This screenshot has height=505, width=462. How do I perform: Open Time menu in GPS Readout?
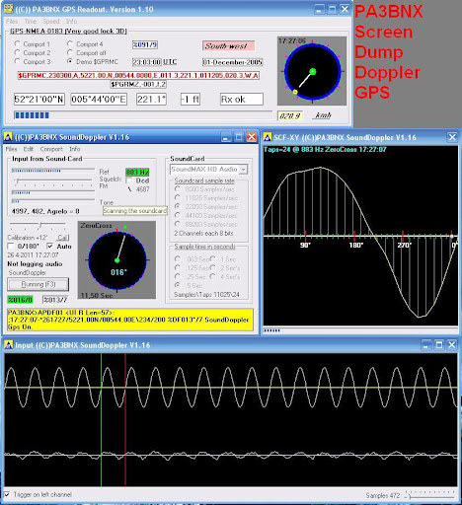pyautogui.click(x=31, y=21)
